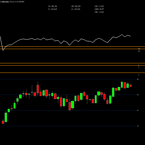Click the orange level label '1'

(139, 75)
